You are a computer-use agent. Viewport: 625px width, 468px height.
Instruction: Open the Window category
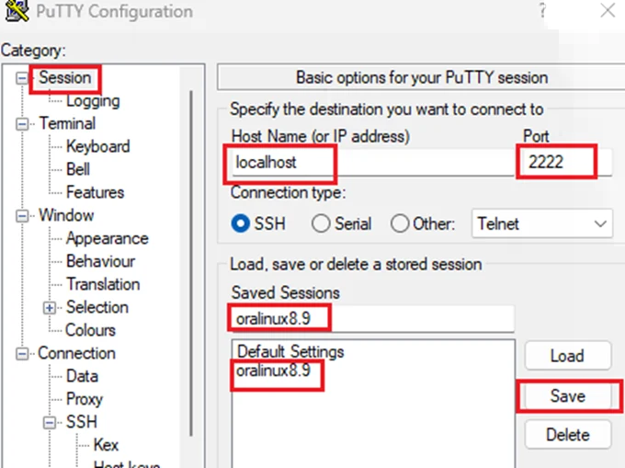[x=66, y=216]
